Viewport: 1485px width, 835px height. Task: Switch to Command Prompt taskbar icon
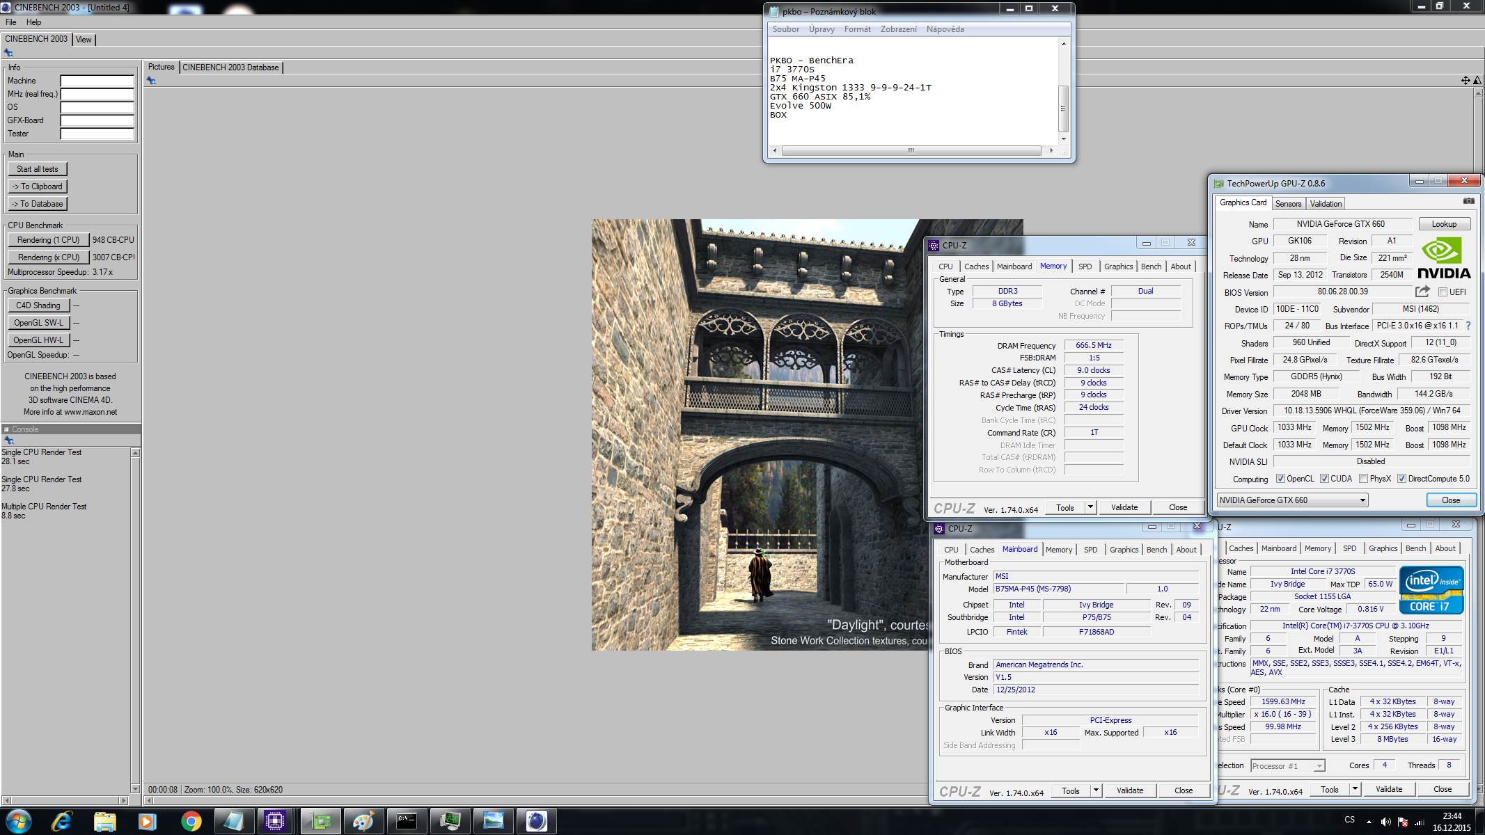point(407,821)
